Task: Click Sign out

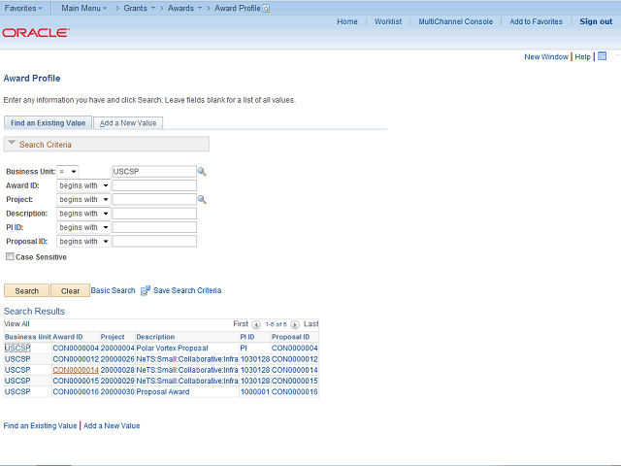Action: point(596,21)
